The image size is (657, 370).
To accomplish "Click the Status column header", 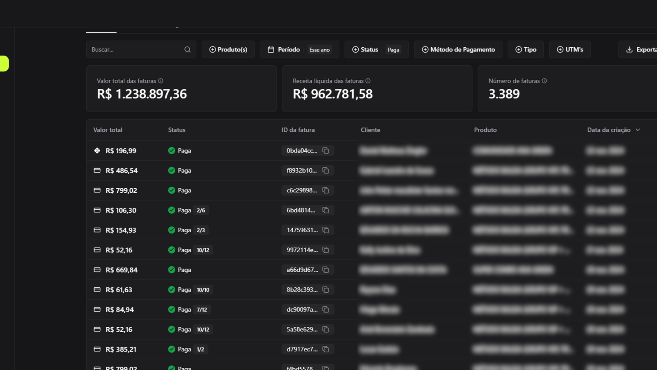I will point(177,130).
